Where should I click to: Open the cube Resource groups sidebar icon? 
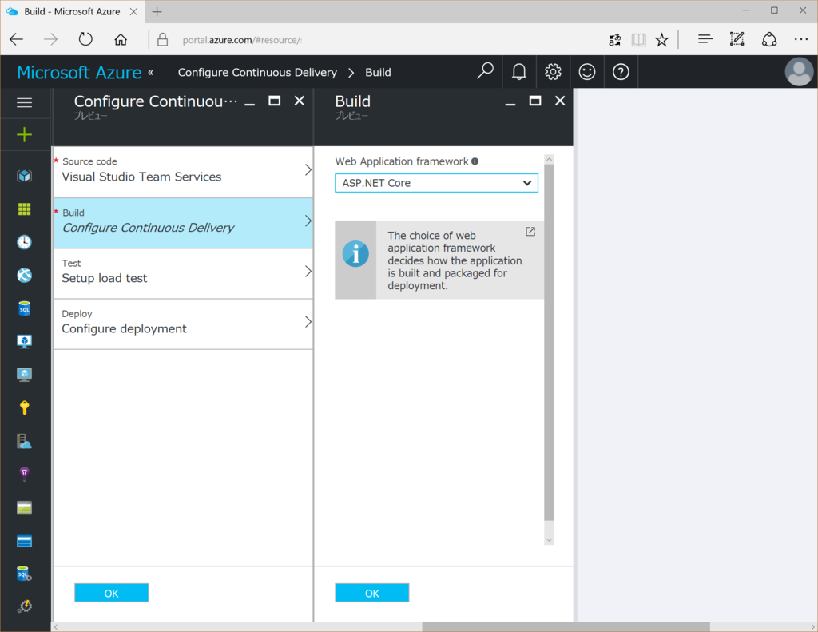tap(24, 176)
